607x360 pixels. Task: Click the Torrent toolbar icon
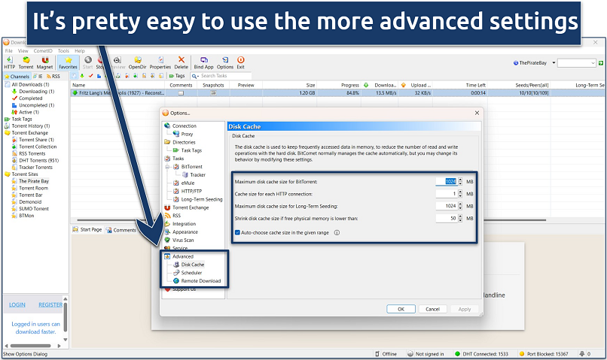(26, 63)
